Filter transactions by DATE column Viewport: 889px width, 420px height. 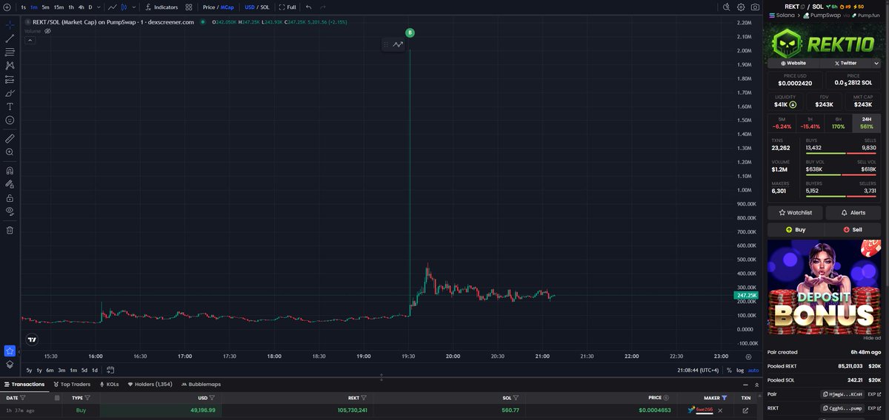tap(23, 398)
